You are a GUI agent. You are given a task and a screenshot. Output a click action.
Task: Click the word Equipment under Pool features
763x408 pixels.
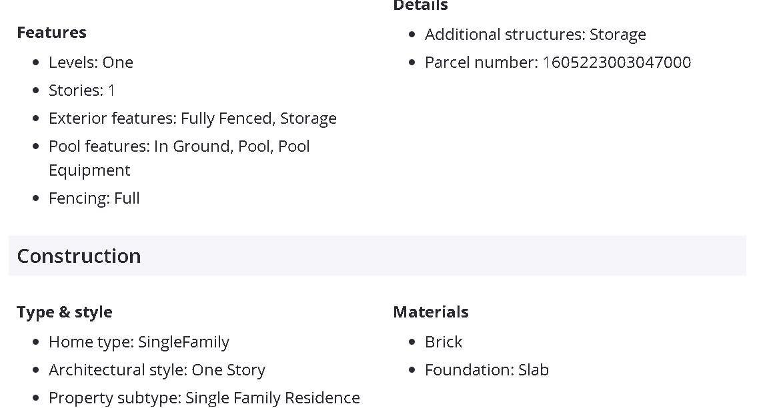pos(89,170)
